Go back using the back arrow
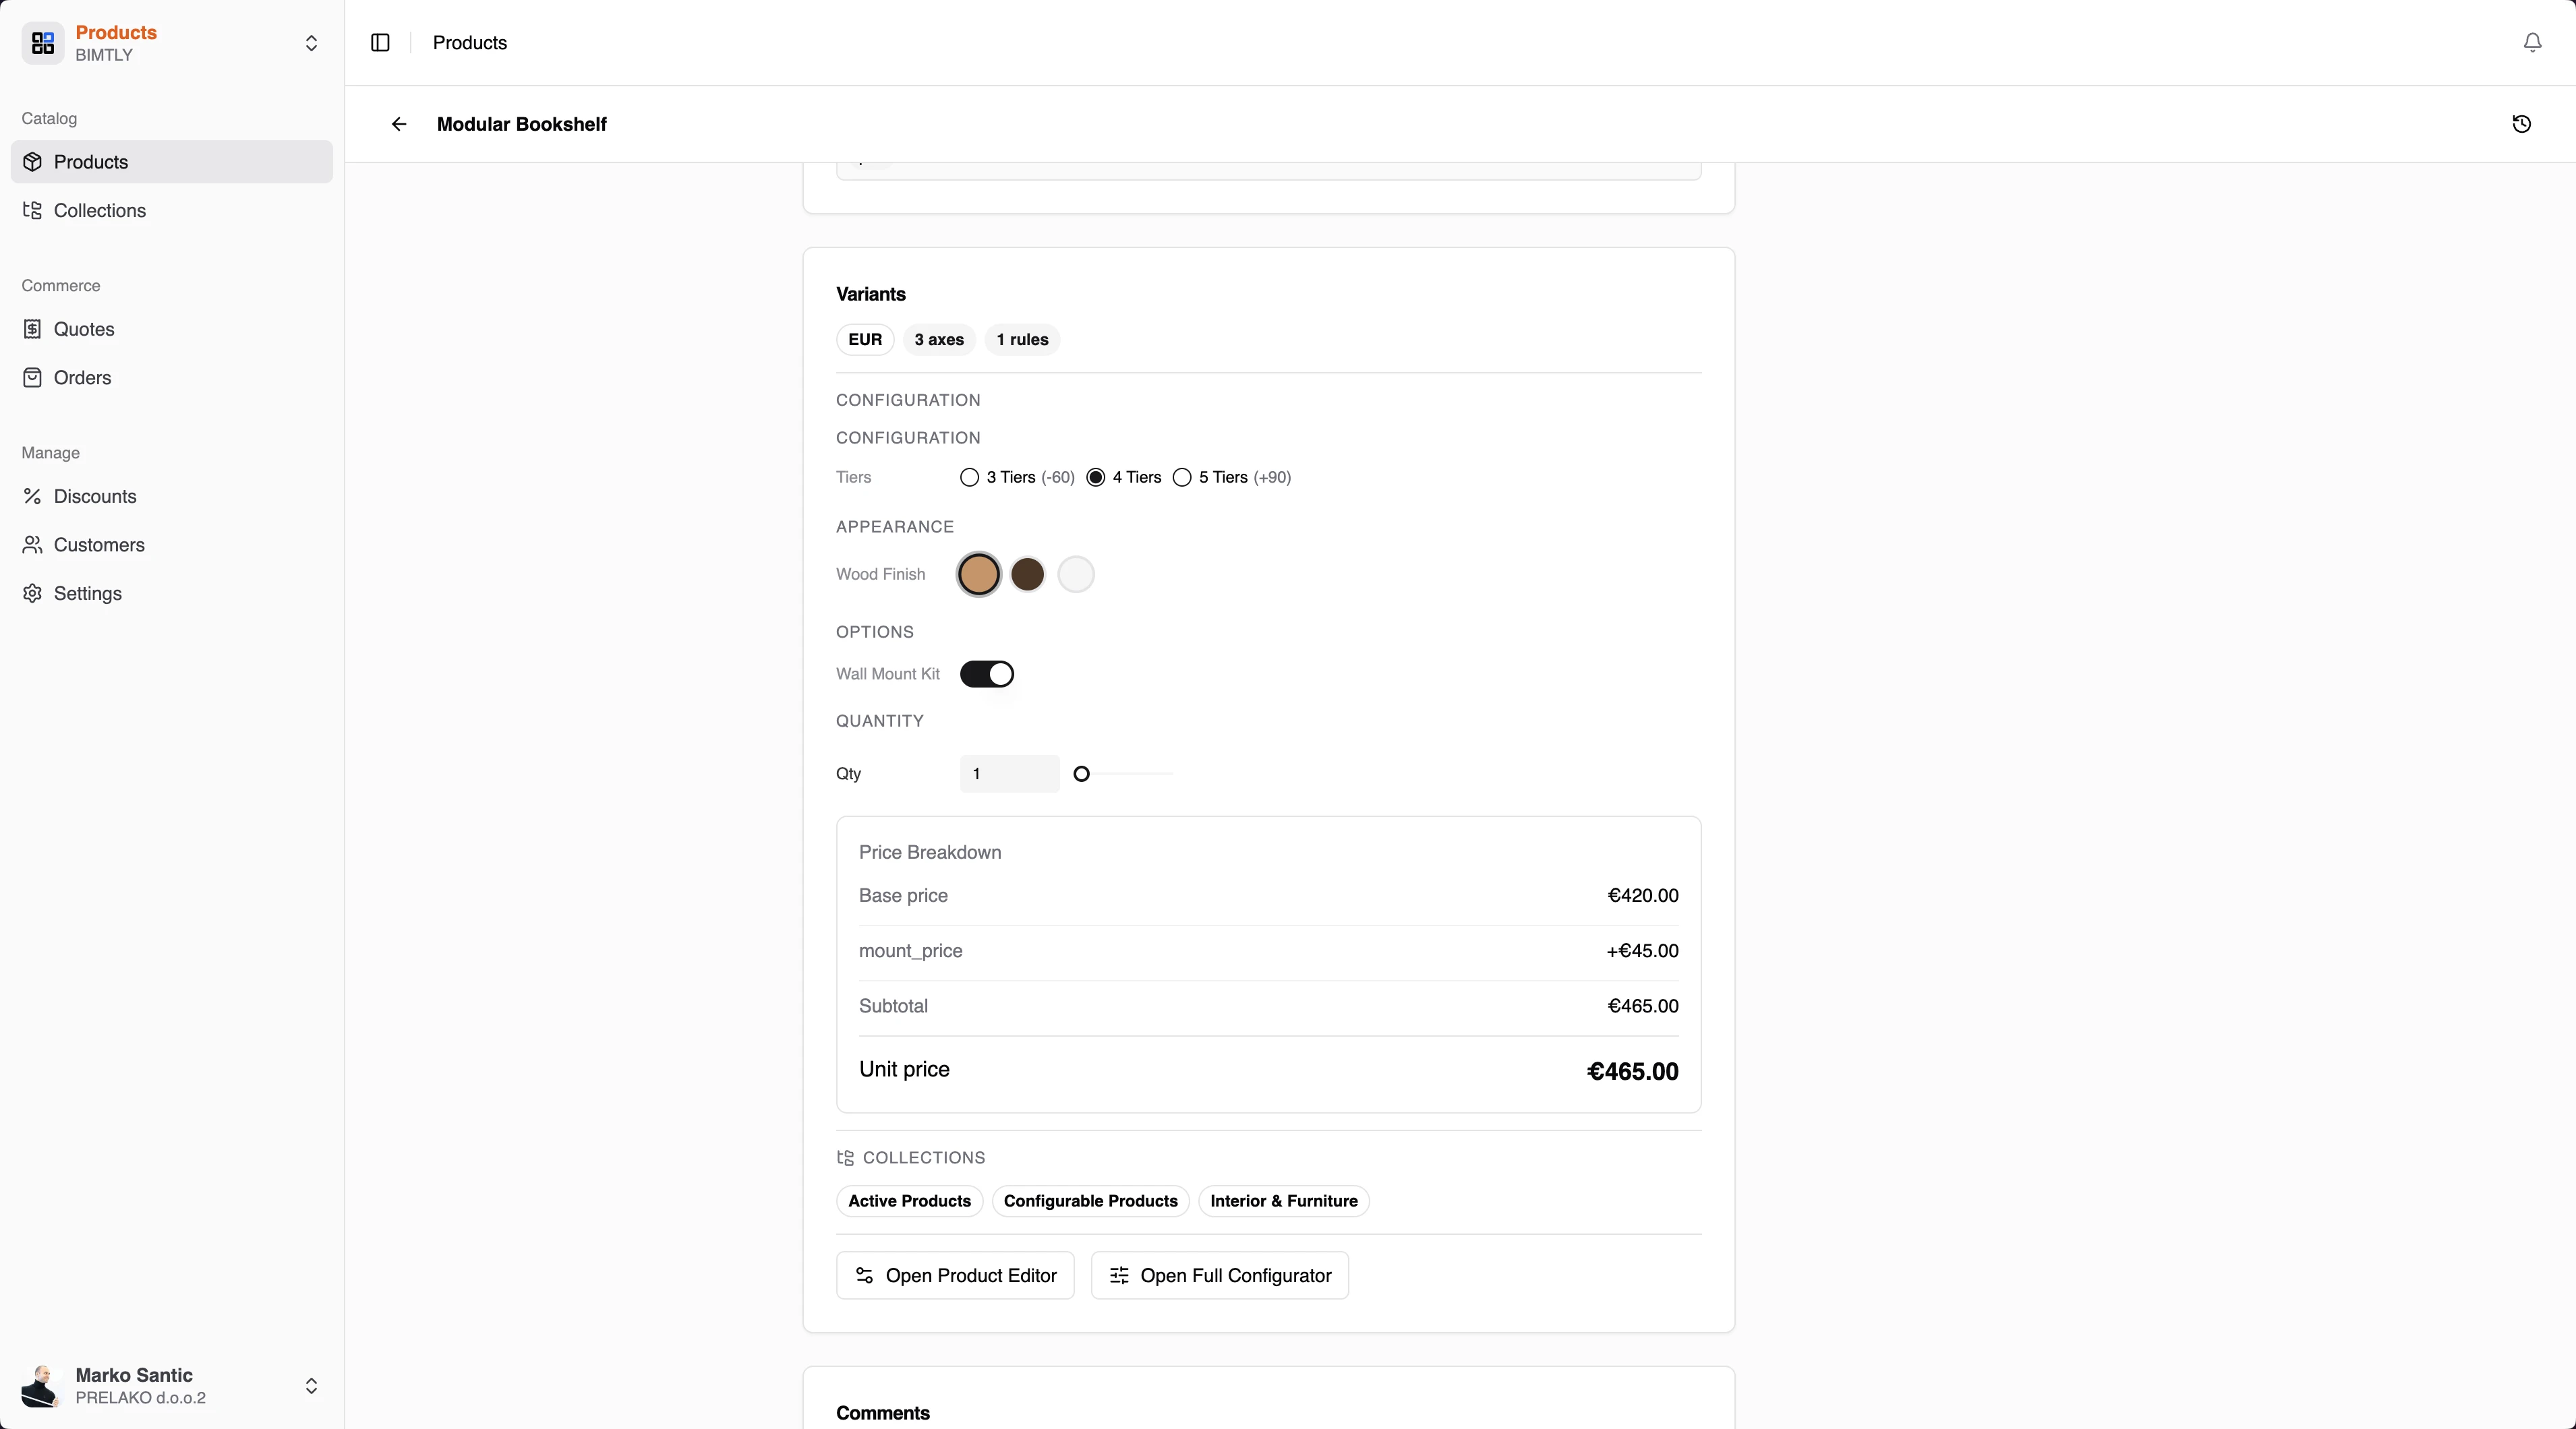Image resolution: width=2576 pixels, height=1429 pixels. 399,124
